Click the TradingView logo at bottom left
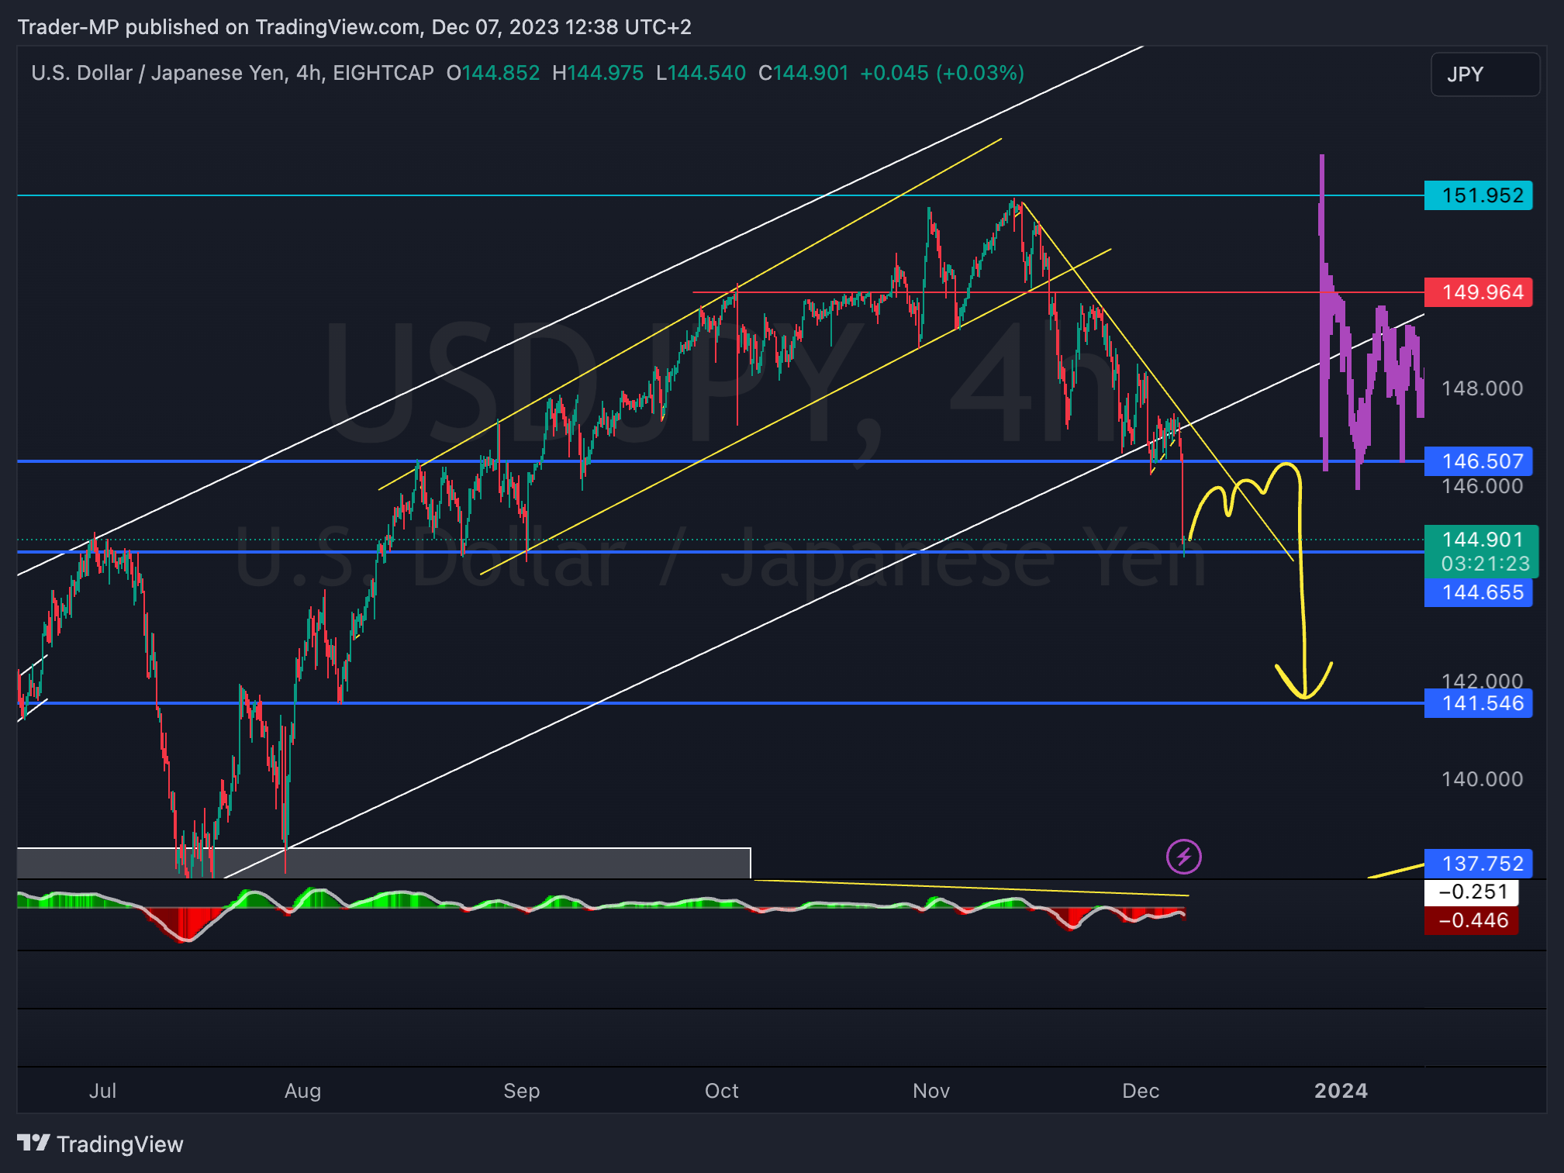1564x1173 pixels. (x=100, y=1144)
